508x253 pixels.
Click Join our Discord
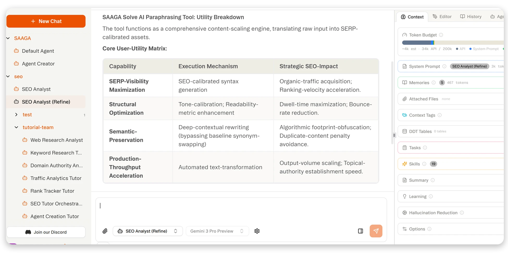[x=46, y=232]
